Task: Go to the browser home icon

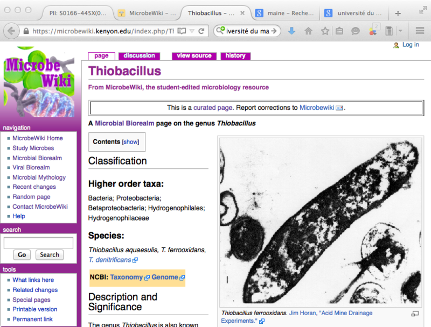Action: [308, 31]
